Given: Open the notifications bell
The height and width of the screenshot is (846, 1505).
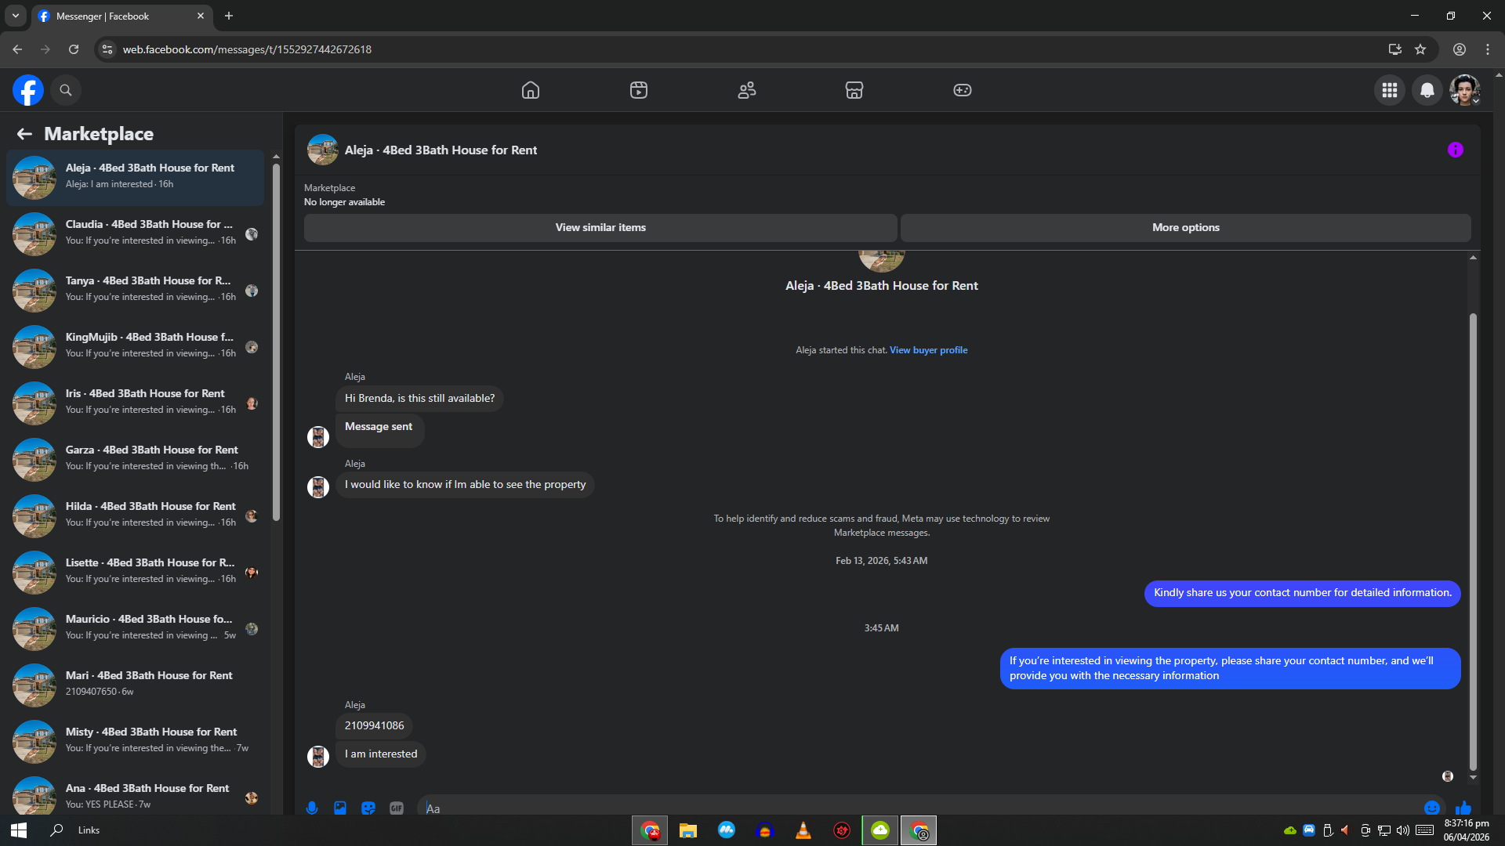Looking at the screenshot, I should (1427, 90).
